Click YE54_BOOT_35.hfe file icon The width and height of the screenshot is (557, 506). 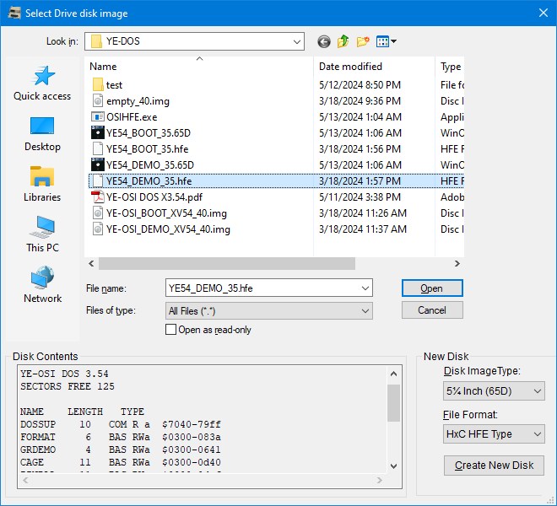point(98,148)
